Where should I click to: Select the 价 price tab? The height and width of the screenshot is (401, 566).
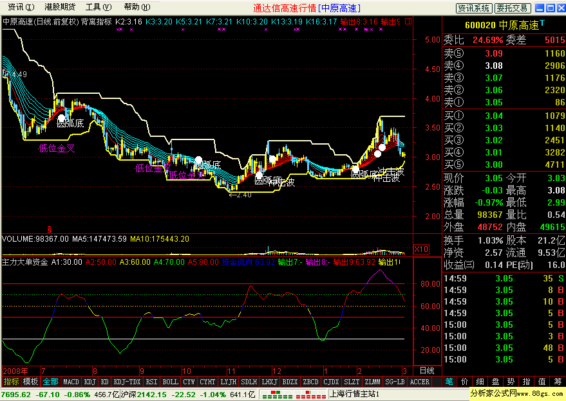tap(464, 382)
